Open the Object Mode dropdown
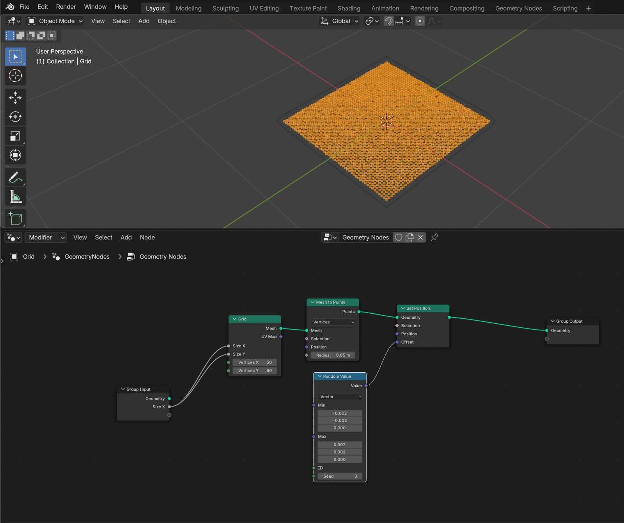Screen dimensions: 624x523 click(55, 21)
